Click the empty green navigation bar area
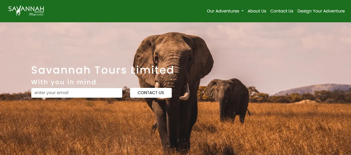 tap(125, 11)
